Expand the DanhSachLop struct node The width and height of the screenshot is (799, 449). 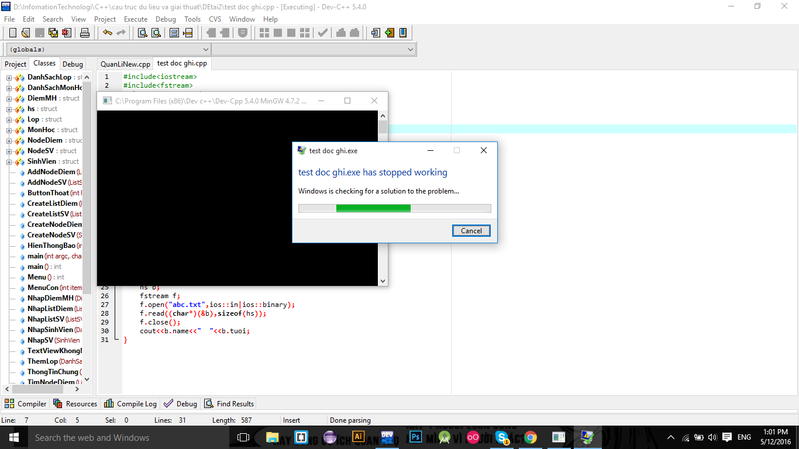point(9,78)
